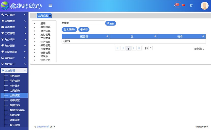The height and width of the screenshot is (130, 211).
Task: Open the notification bell with badge 22
Action: (176, 5)
